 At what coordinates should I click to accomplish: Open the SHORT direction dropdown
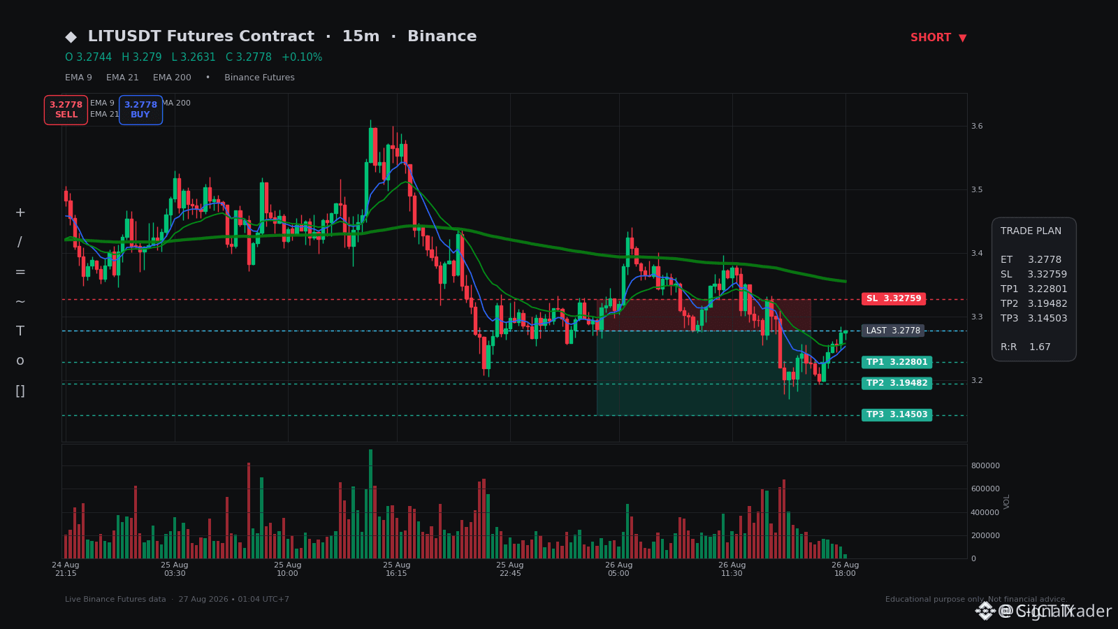pos(938,38)
